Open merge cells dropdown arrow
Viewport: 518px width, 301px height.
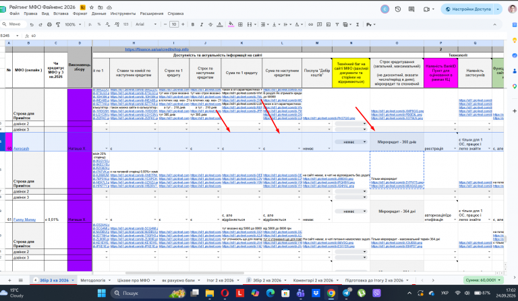pos(255,24)
